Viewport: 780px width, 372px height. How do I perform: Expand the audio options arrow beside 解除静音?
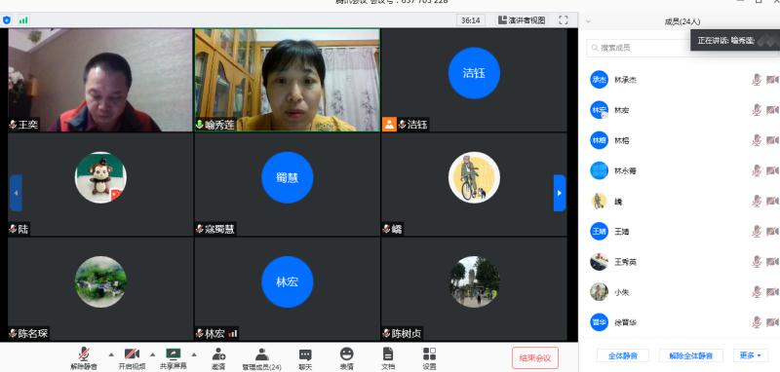point(111,354)
